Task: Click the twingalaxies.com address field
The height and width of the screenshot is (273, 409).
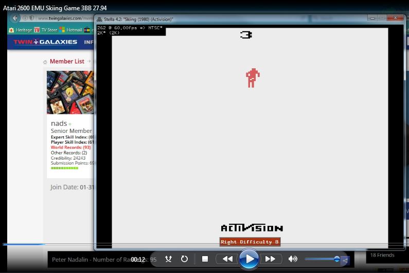Action: [66, 18]
